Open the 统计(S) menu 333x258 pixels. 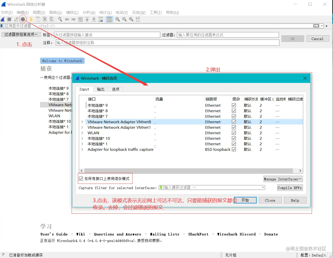(x=105, y=12)
